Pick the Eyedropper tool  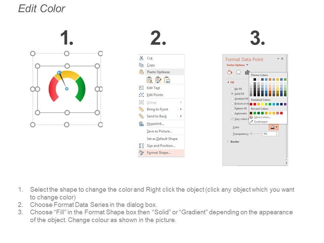[261, 122]
